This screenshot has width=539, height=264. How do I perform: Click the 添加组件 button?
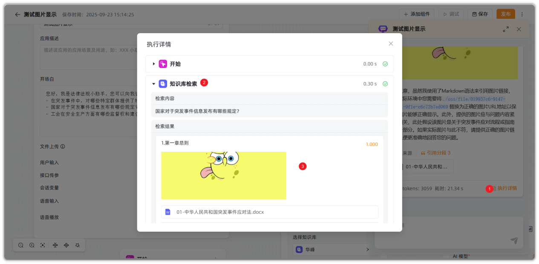(x=417, y=14)
